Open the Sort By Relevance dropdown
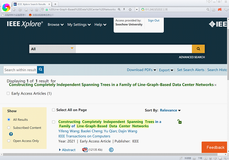The height and width of the screenshot is (160, 229). point(170,110)
